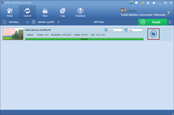The width and height of the screenshot is (174, 115).
Task: Expand the Add Video dropdown arrow
Action: point(27,22)
